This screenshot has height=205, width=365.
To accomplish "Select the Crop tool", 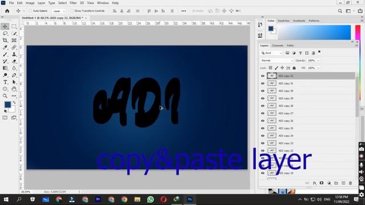I will click(x=5, y=40).
